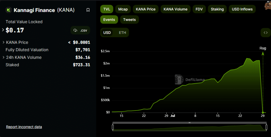
Task: Click the data point at chart's end
Action: [x=263, y=112]
